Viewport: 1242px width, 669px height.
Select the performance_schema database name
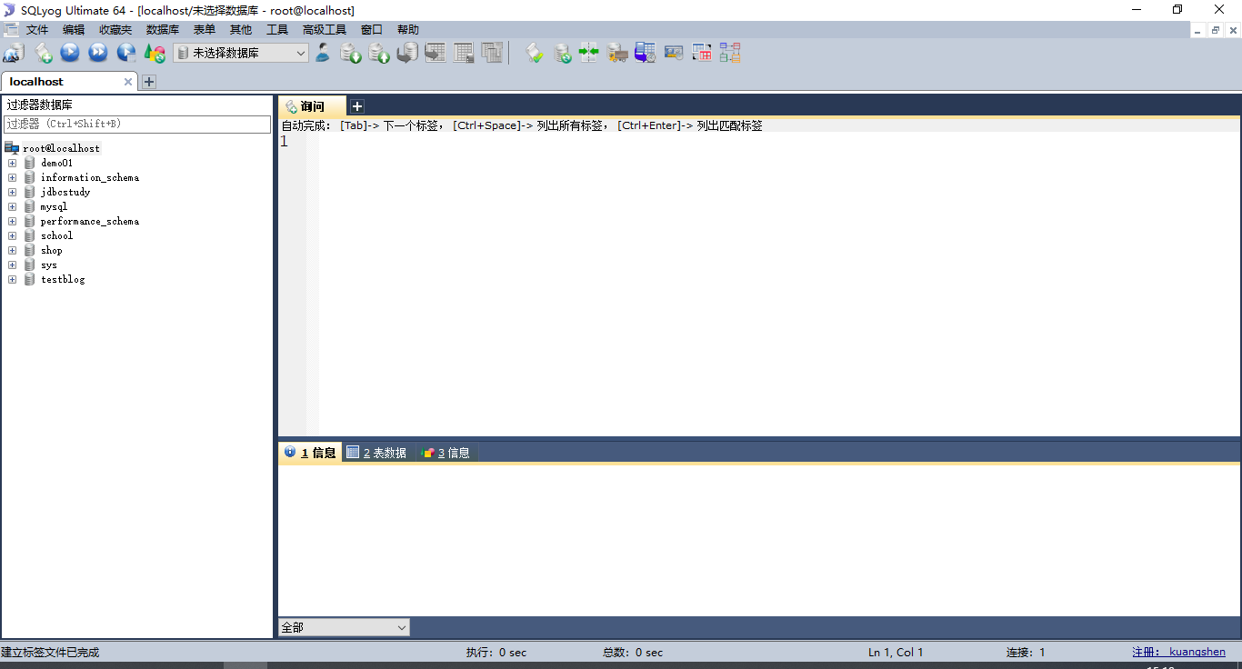click(90, 221)
